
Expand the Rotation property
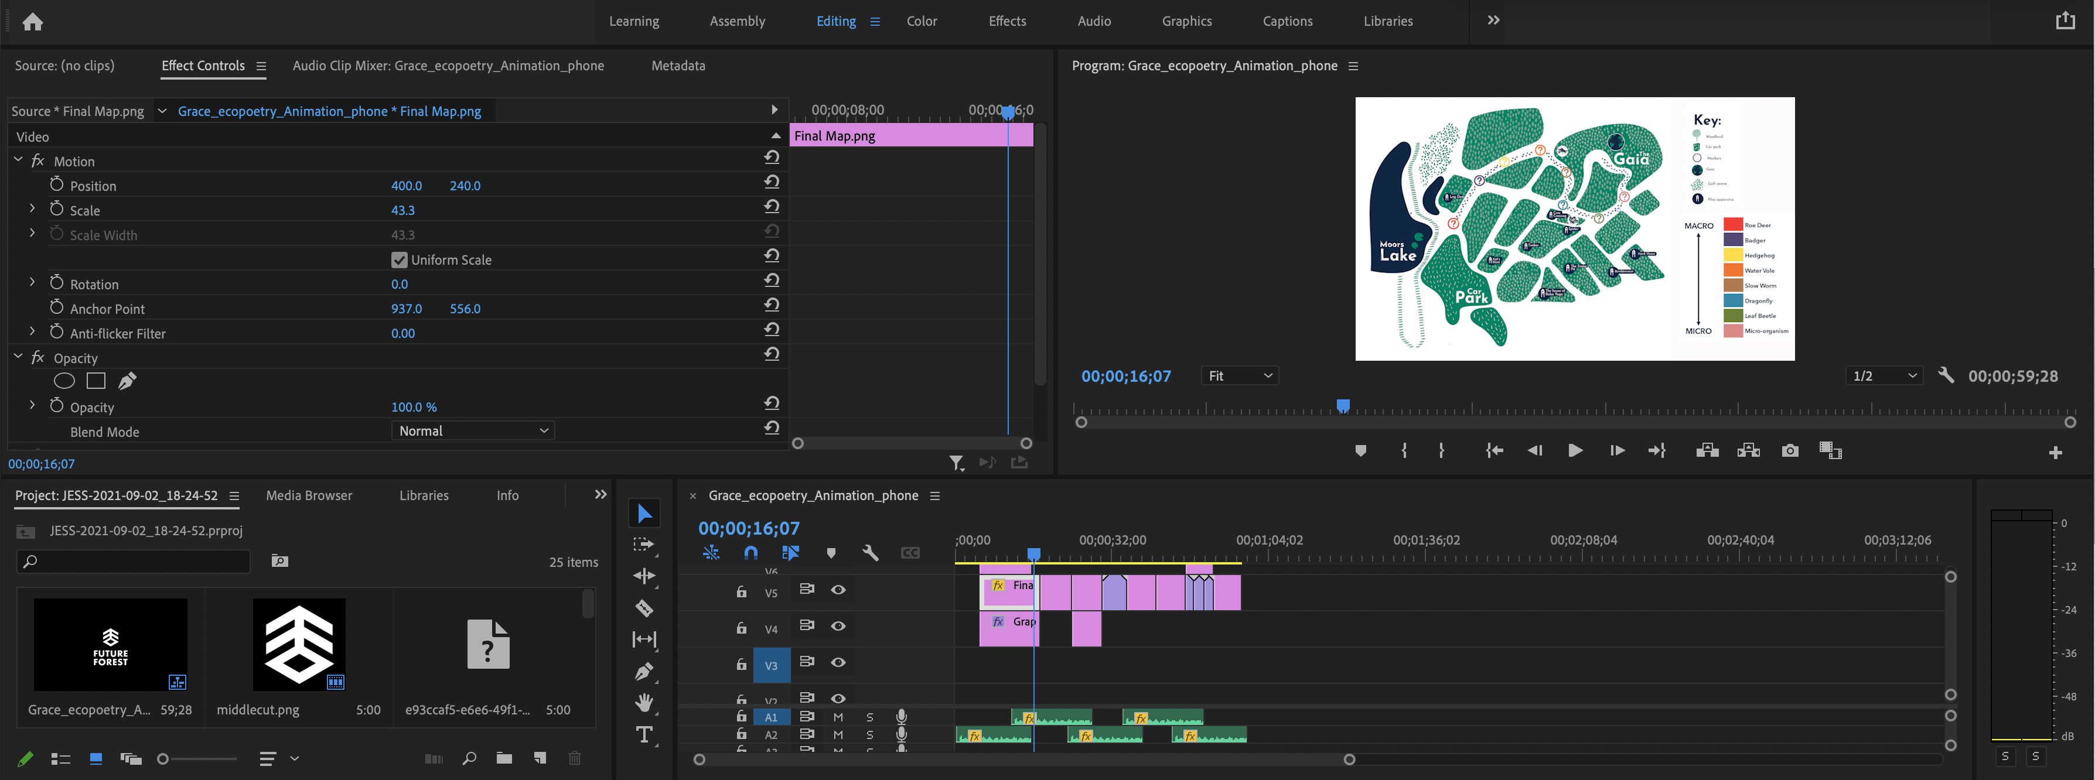pyautogui.click(x=33, y=283)
